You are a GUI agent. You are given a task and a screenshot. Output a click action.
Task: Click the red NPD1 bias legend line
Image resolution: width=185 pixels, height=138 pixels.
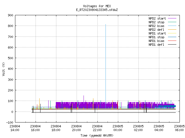pyautogui.click(x=172, y=41)
